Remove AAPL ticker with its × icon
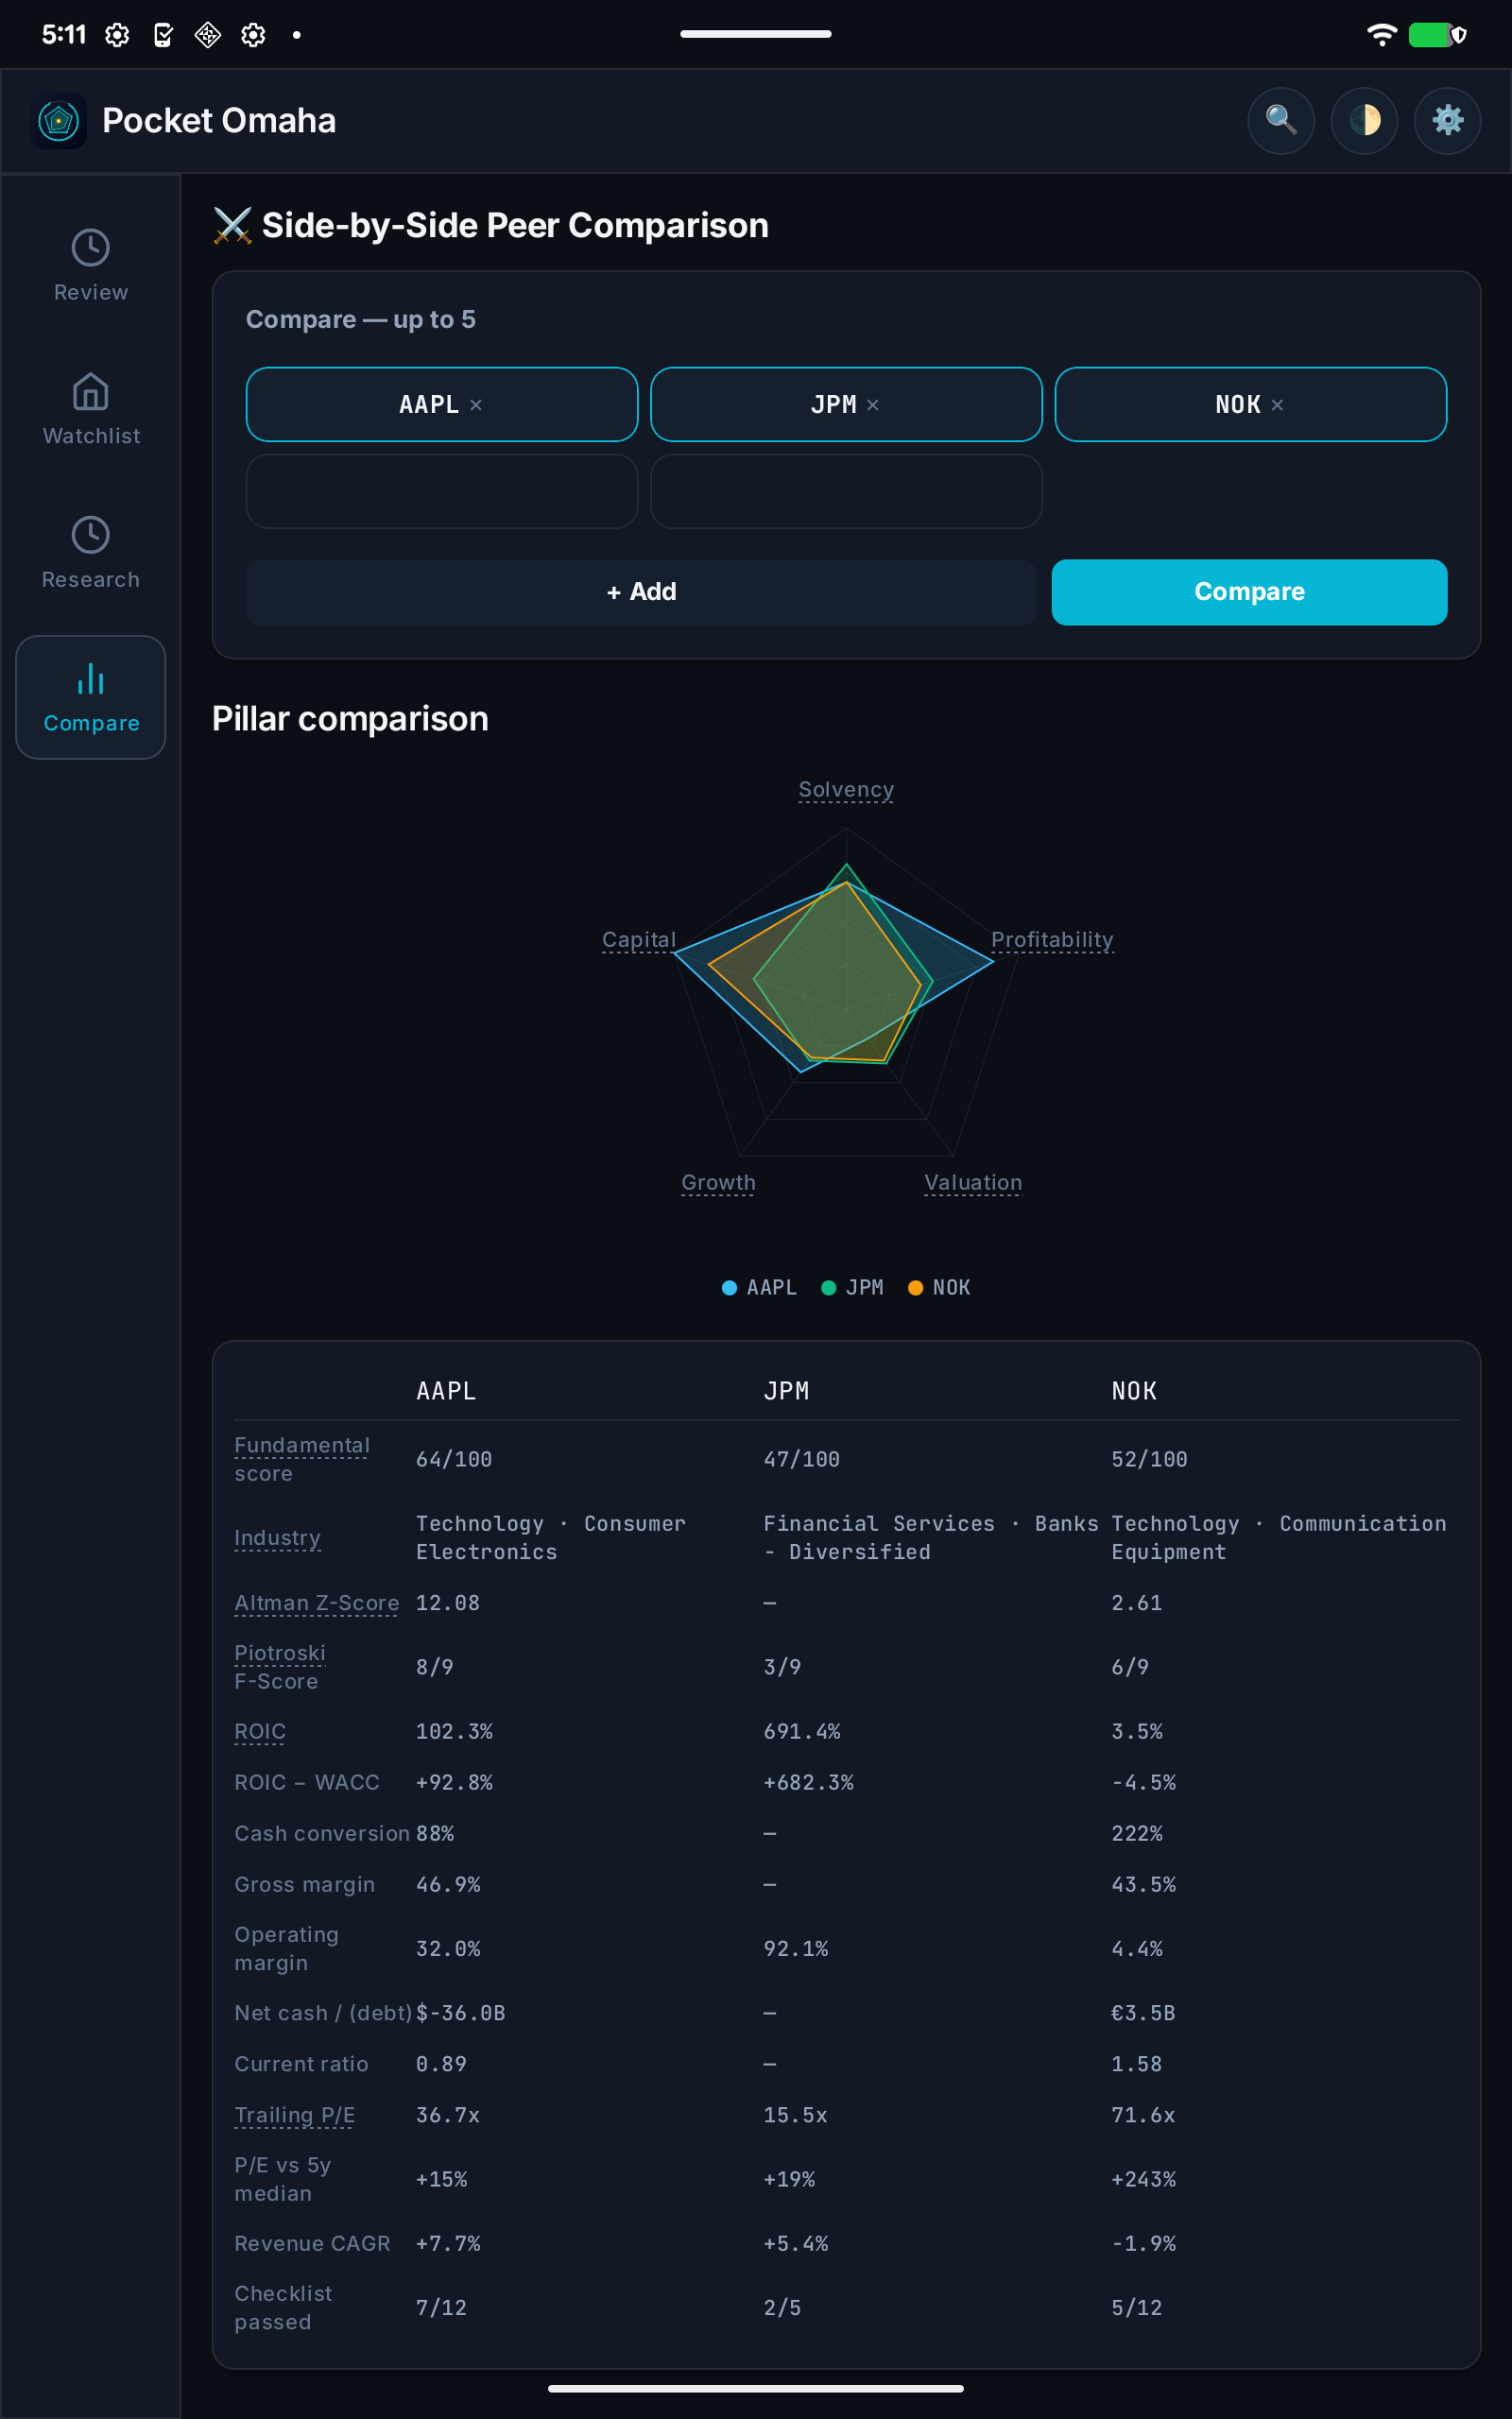This screenshot has height=2419, width=1512. pyautogui.click(x=476, y=404)
